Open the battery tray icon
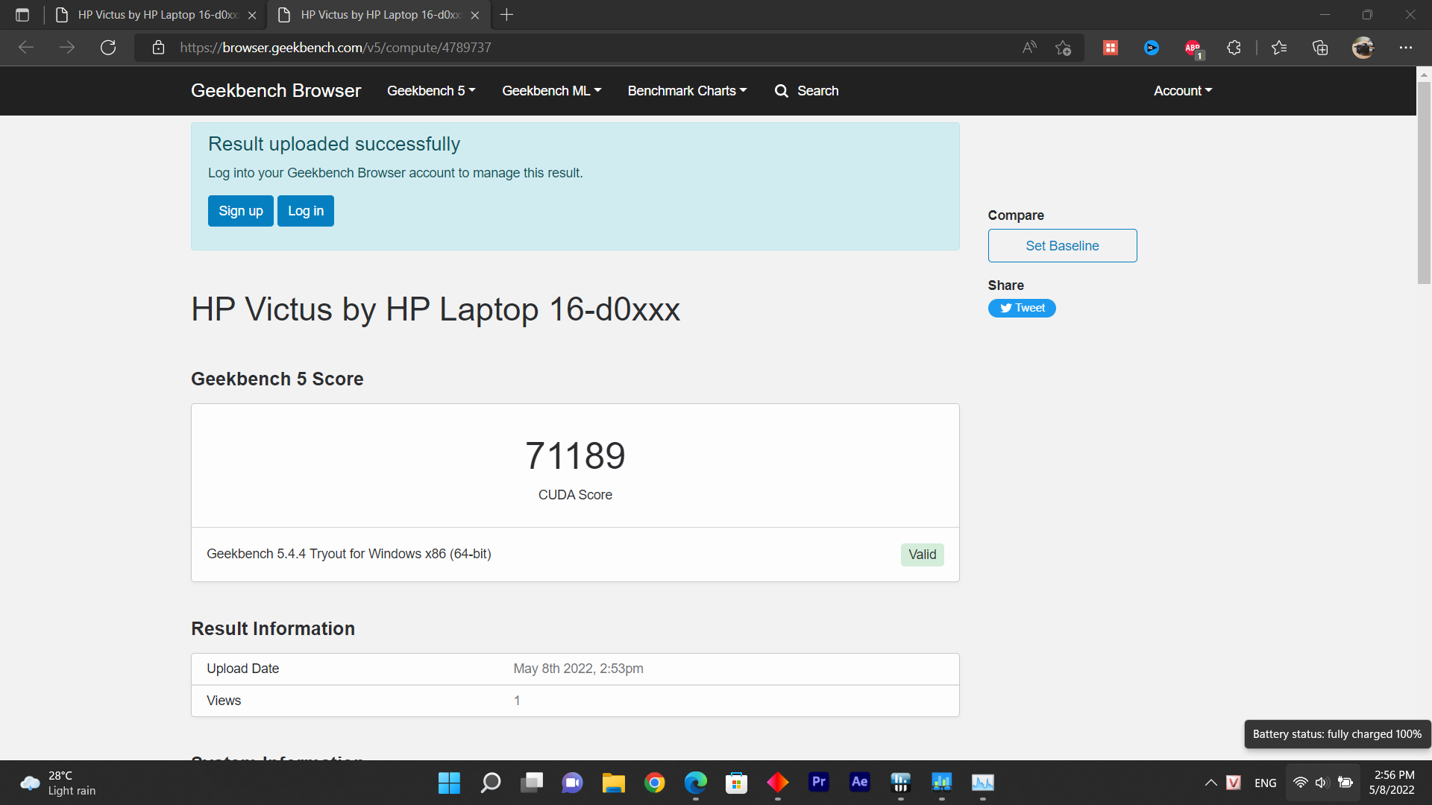Screen dimensions: 1432x805 point(1345,783)
